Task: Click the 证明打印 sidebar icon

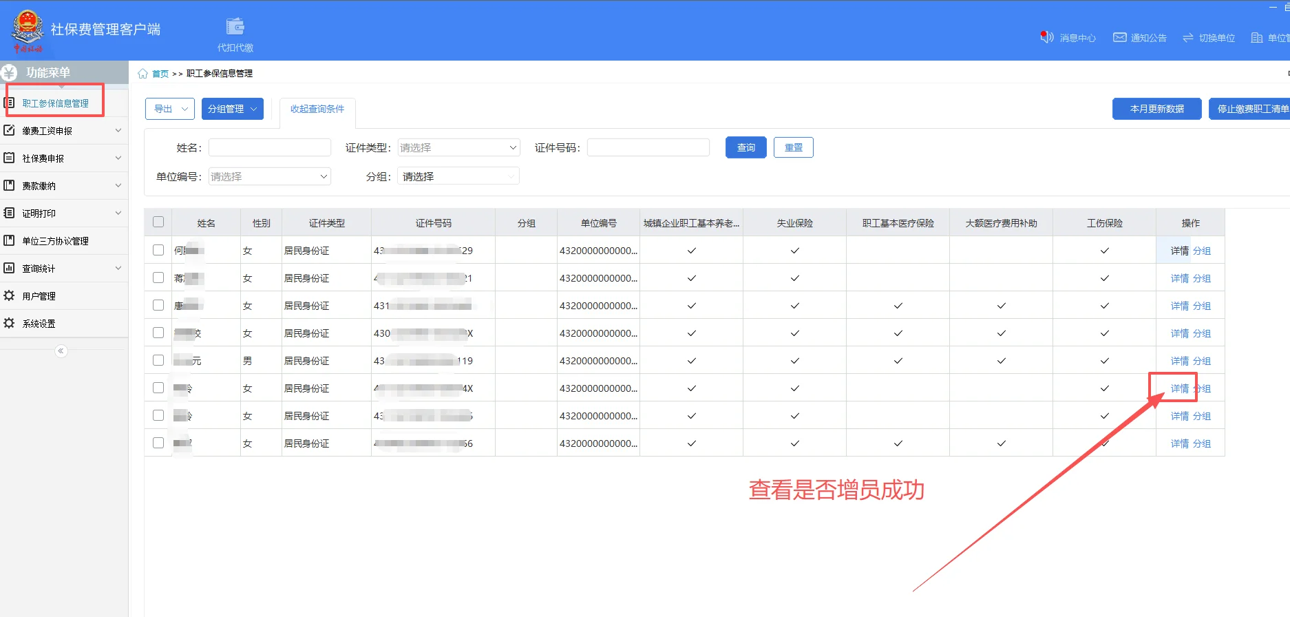Action: click(x=9, y=213)
